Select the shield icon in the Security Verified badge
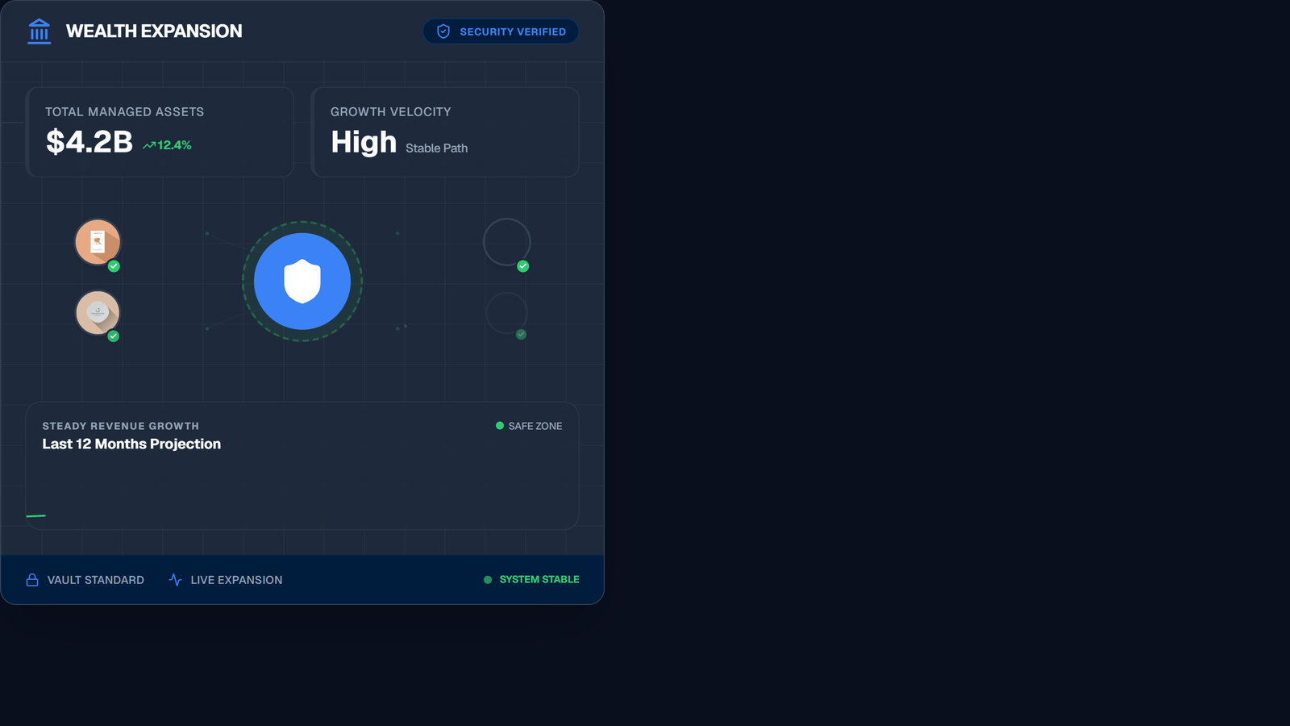 coord(443,31)
